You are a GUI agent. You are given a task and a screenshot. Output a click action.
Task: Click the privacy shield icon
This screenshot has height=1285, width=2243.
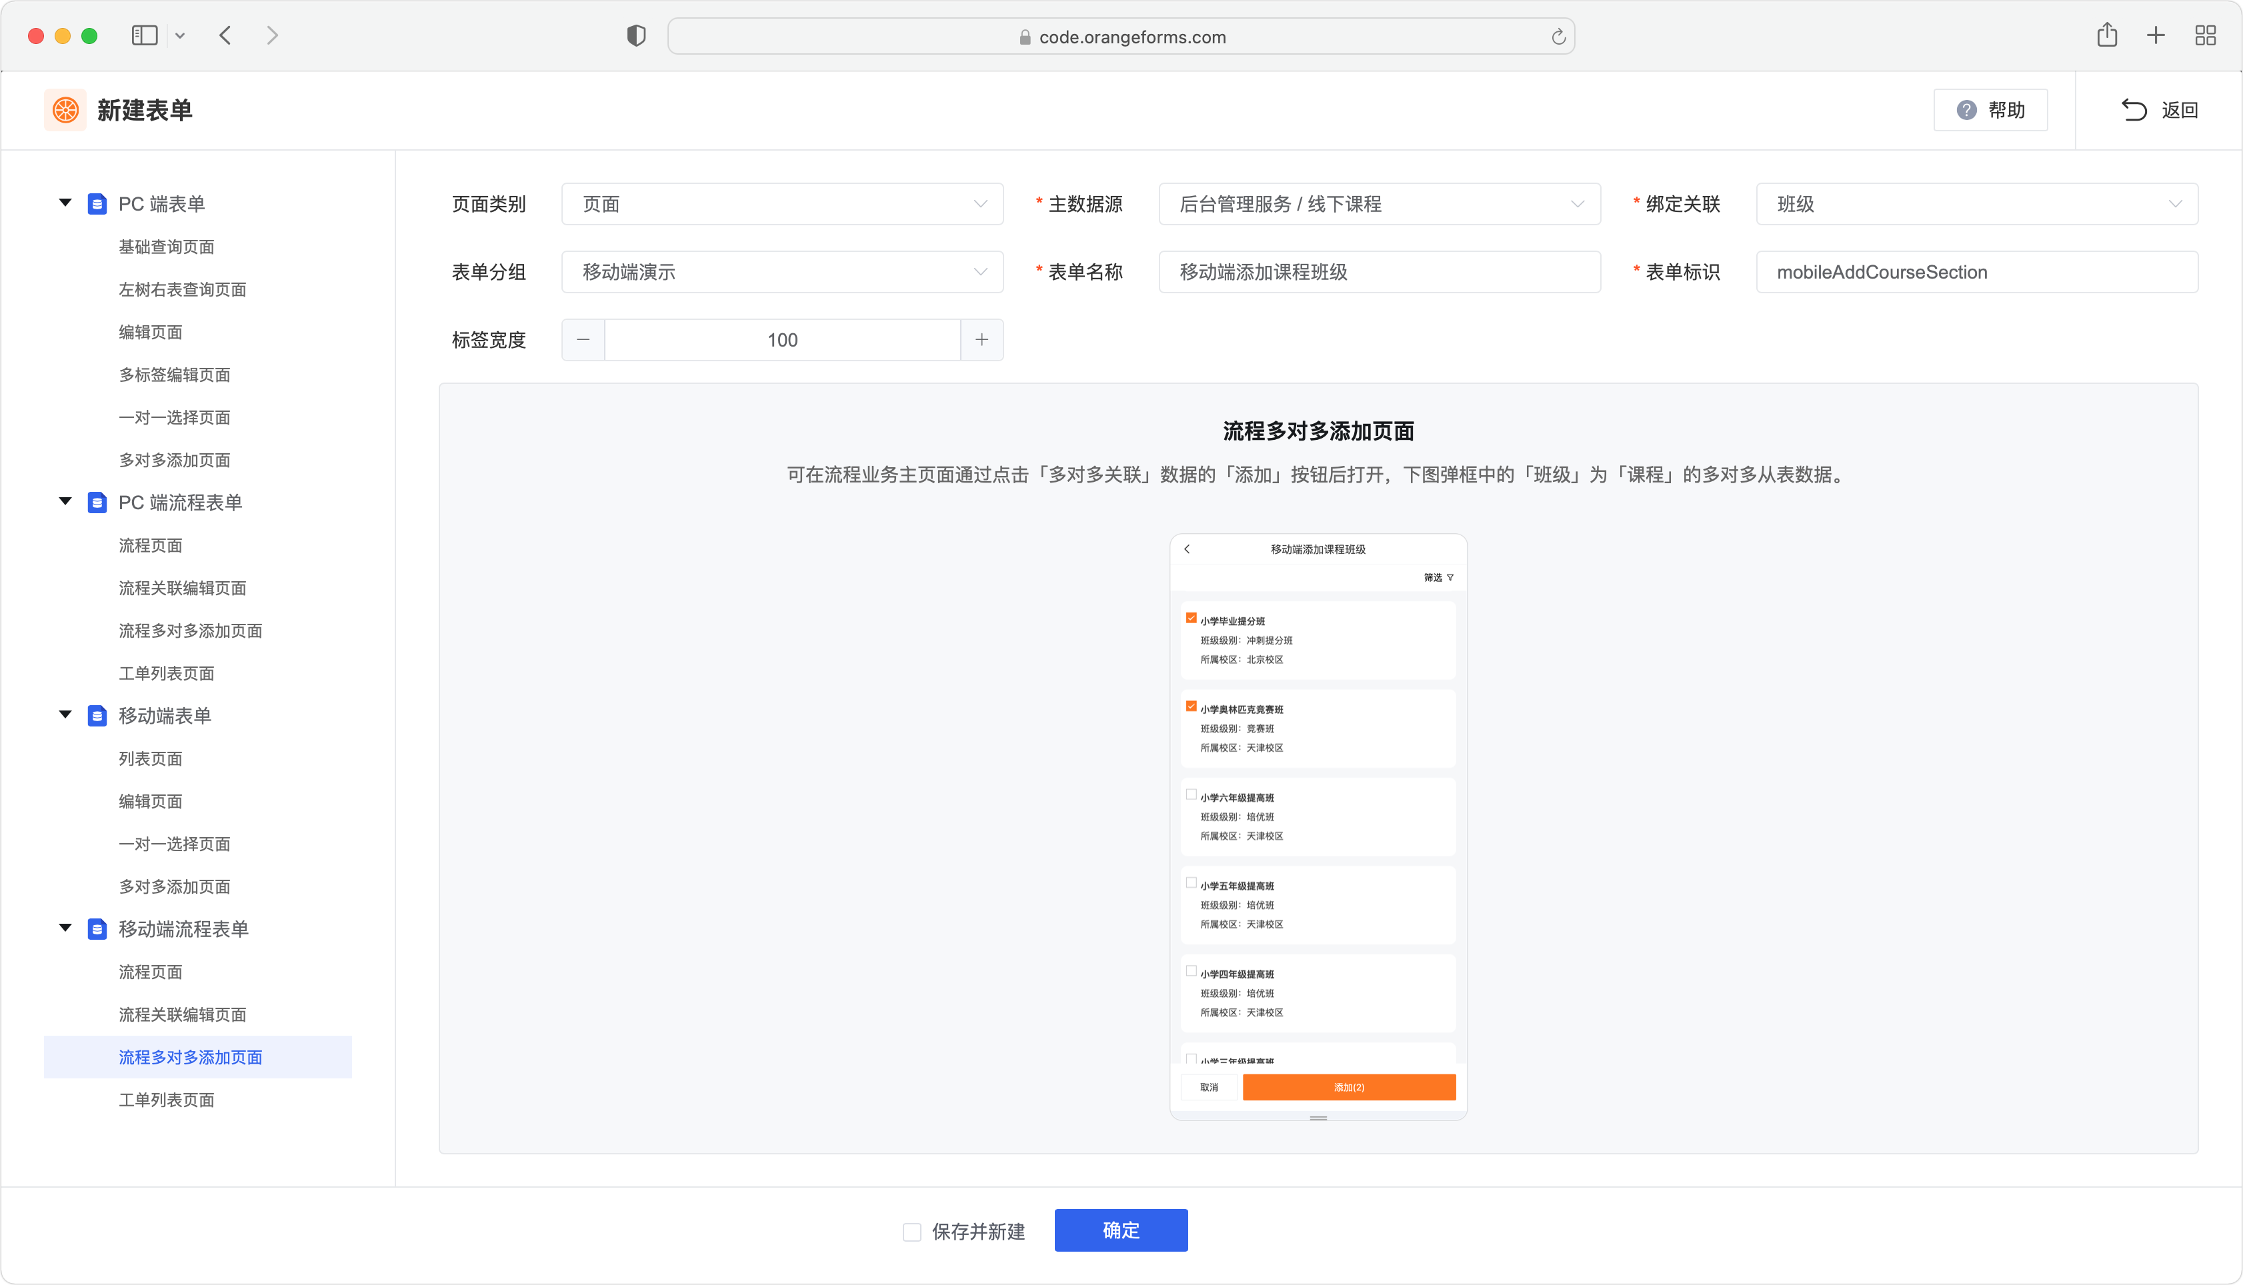(635, 35)
